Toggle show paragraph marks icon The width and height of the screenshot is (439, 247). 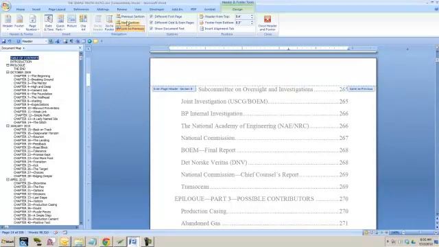point(71,41)
